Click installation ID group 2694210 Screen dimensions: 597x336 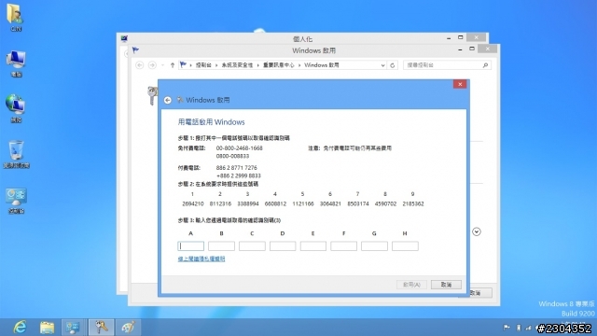(x=193, y=204)
